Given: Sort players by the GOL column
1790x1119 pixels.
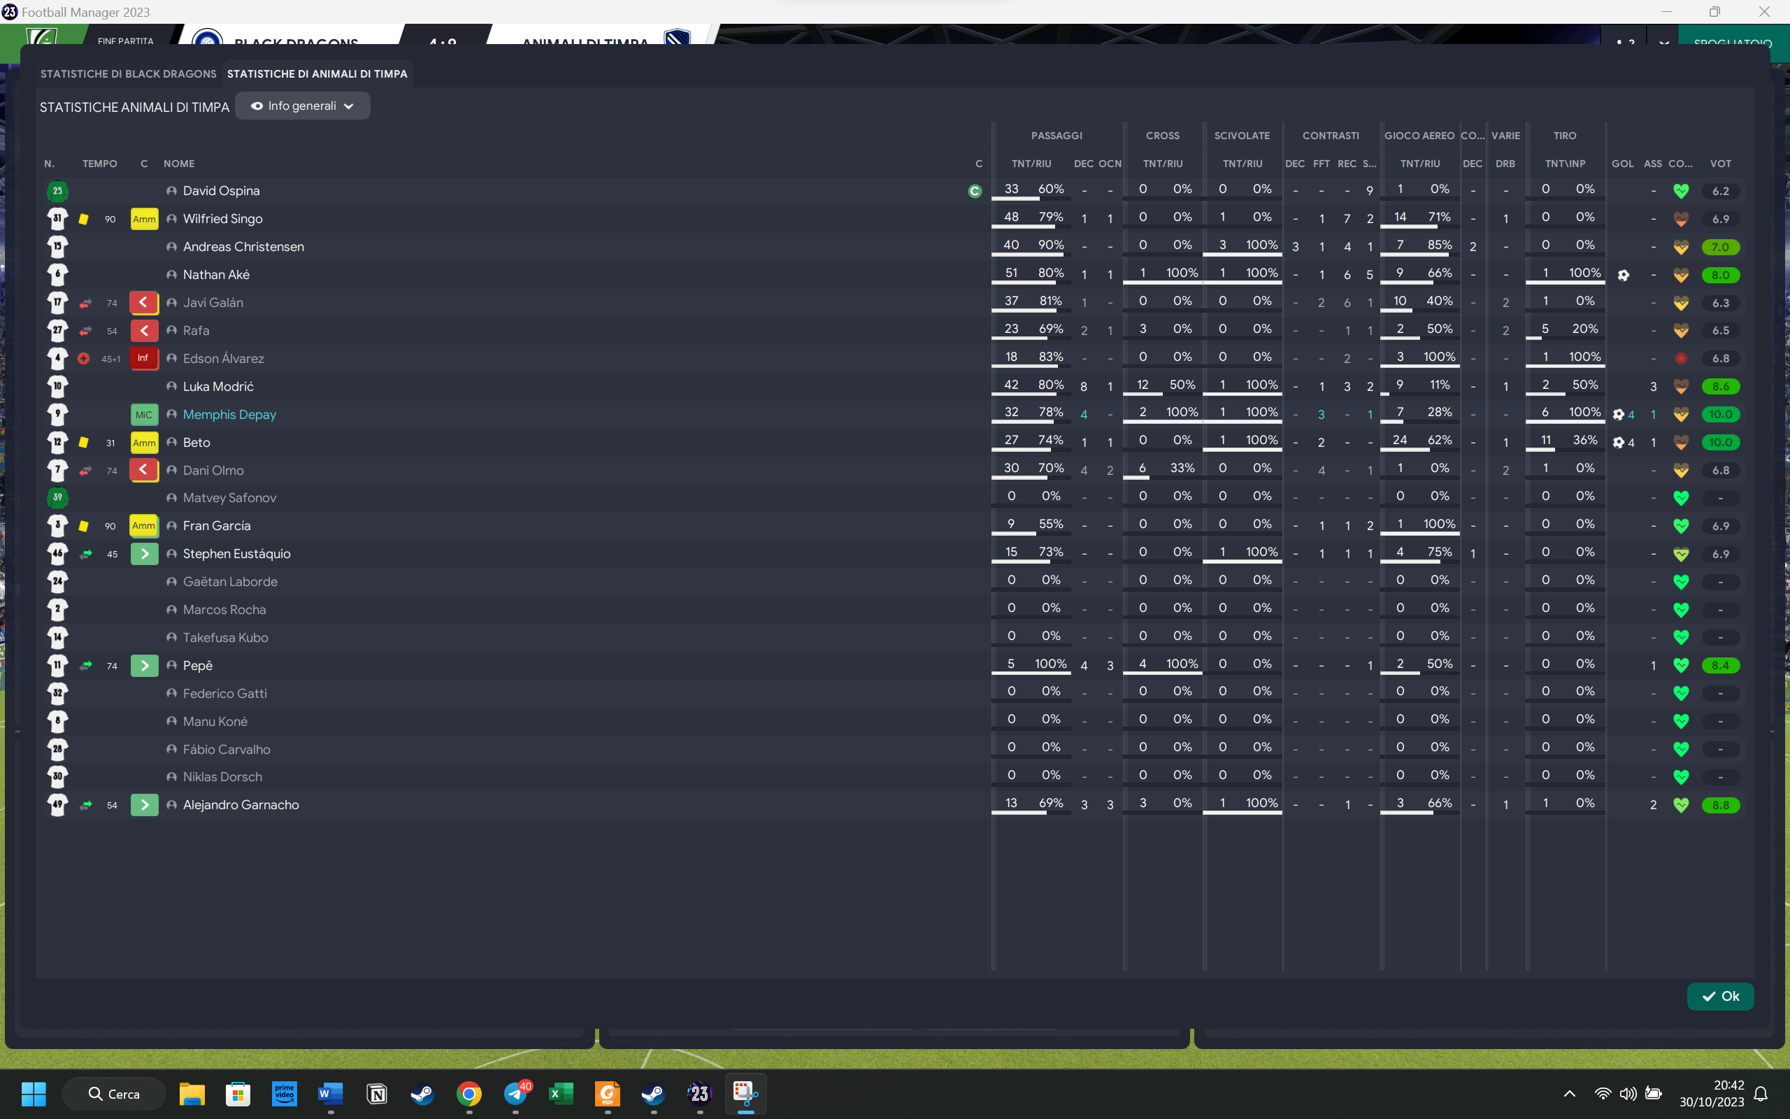Looking at the screenshot, I should (1623, 164).
